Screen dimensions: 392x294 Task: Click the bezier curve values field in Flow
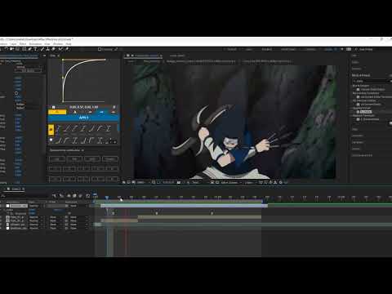83,107
